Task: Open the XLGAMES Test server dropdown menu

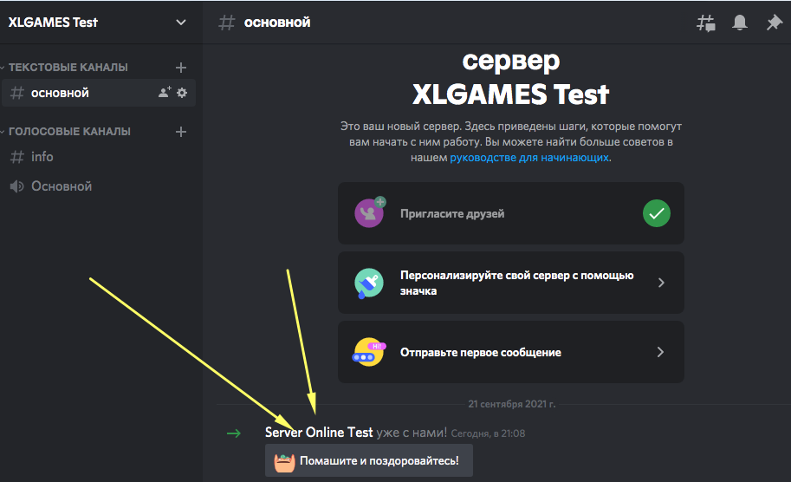Action: click(180, 23)
